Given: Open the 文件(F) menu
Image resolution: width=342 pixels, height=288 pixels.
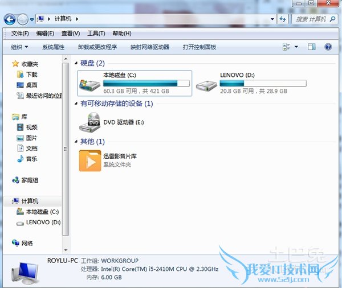Looking at the screenshot, I should pos(20,34).
